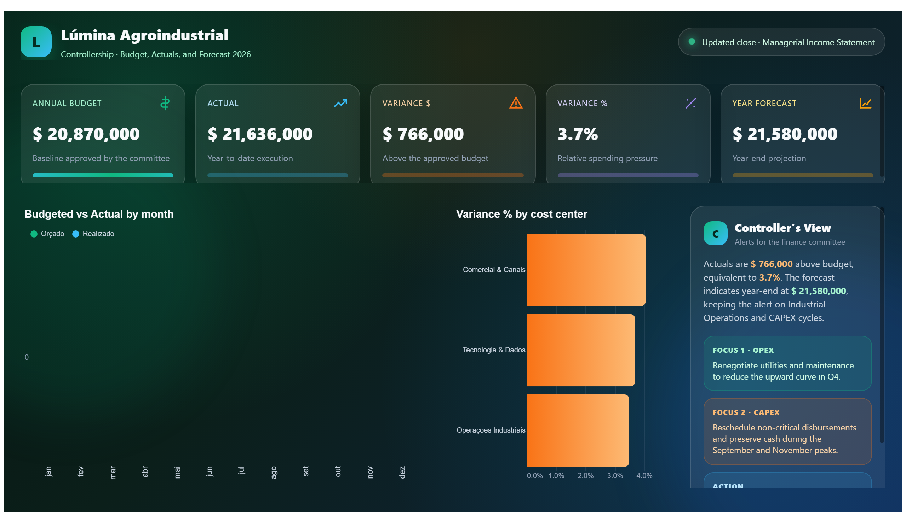Click the trending-up icon on Actual card
Viewport: 906px width, 516px height.
click(340, 103)
